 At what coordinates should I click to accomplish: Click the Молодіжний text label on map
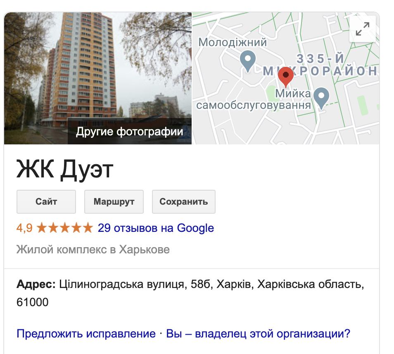[x=233, y=42]
